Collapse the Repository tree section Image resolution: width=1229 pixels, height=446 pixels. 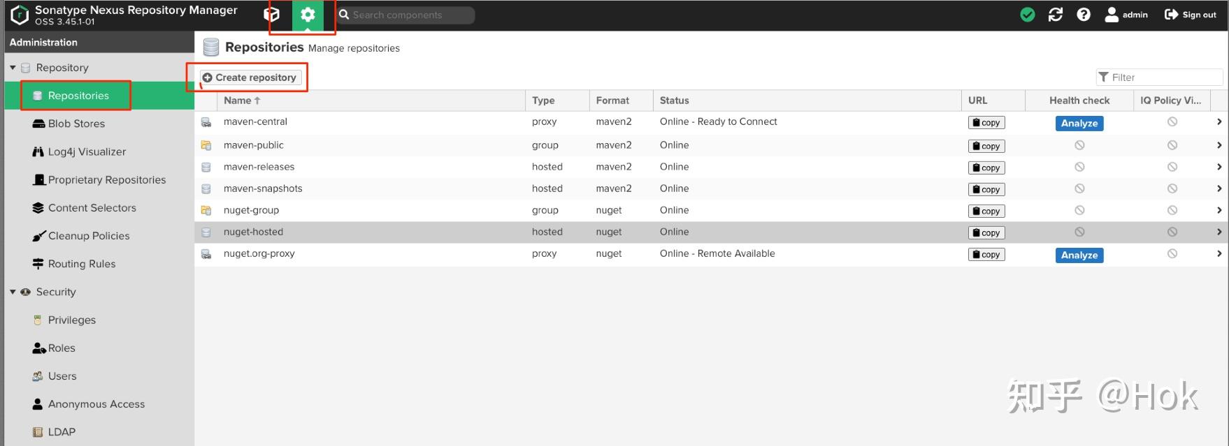[x=13, y=68]
